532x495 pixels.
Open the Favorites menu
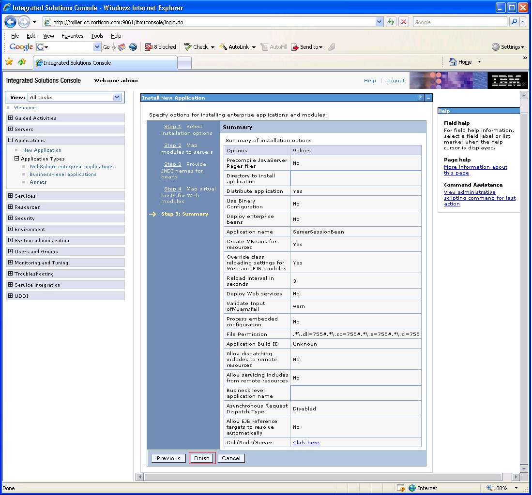click(72, 36)
